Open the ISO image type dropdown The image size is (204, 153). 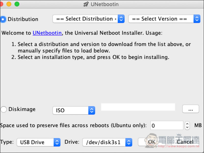pos(74,110)
